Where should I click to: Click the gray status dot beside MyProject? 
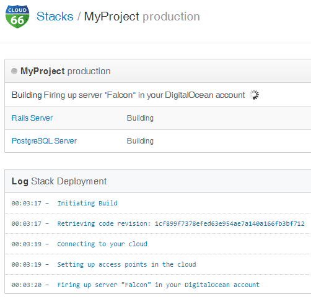point(14,71)
